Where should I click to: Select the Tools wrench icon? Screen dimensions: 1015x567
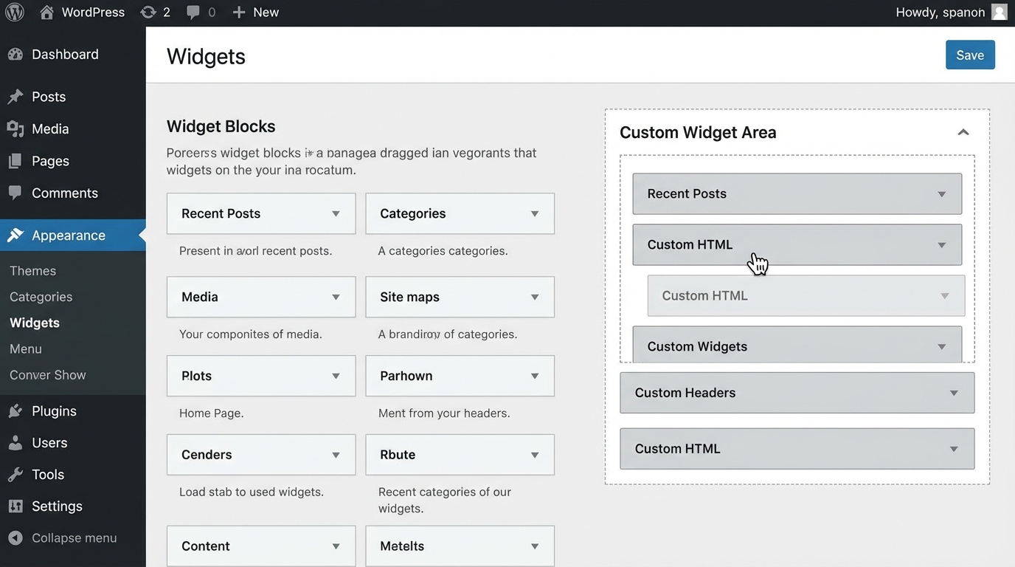pos(16,474)
